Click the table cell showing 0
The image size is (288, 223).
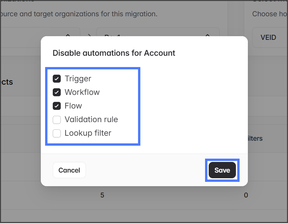pyautogui.click(x=246, y=195)
